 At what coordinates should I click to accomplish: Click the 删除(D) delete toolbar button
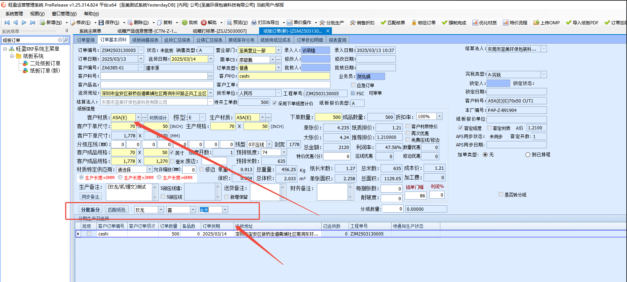point(138,23)
